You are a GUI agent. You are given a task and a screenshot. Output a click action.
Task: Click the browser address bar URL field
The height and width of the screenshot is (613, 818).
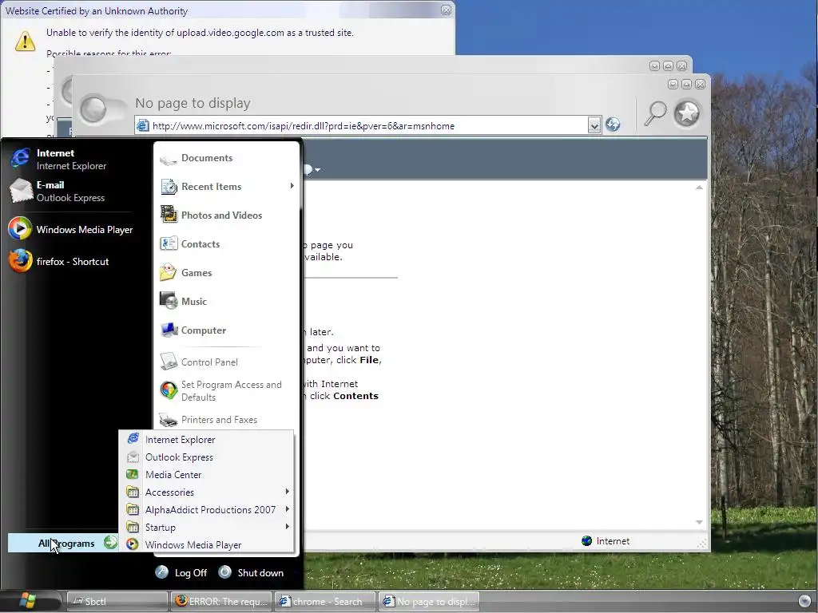pos(368,125)
